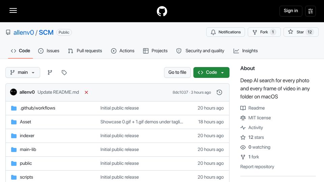Open allenv0 author link in commit row

[27, 92]
